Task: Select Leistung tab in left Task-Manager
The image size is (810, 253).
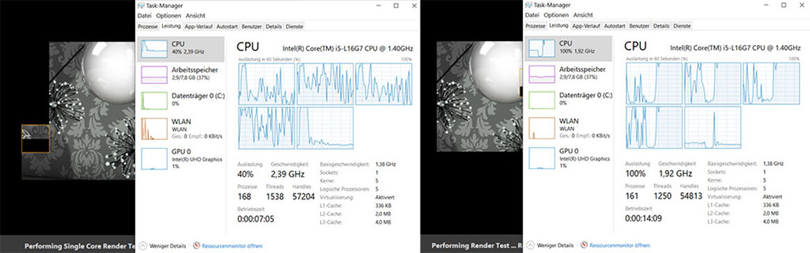Action: (x=171, y=26)
